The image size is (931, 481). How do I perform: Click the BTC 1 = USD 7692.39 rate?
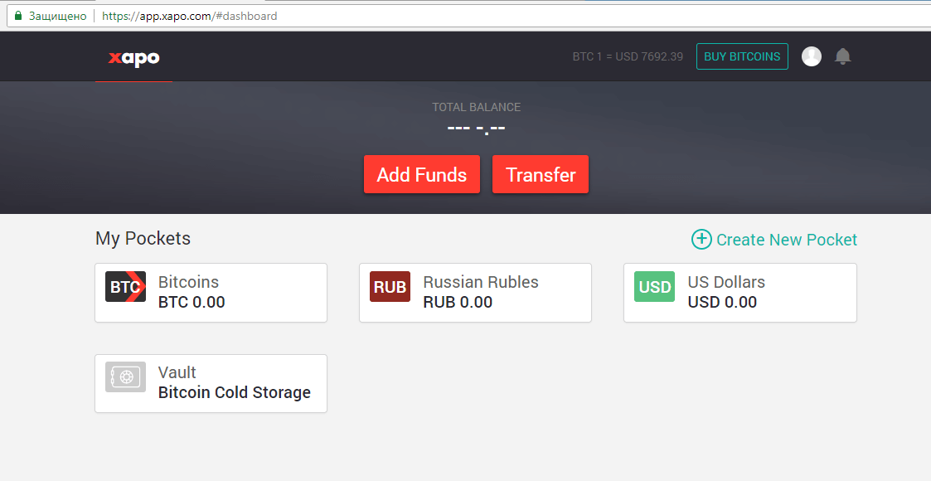click(x=628, y=56)
